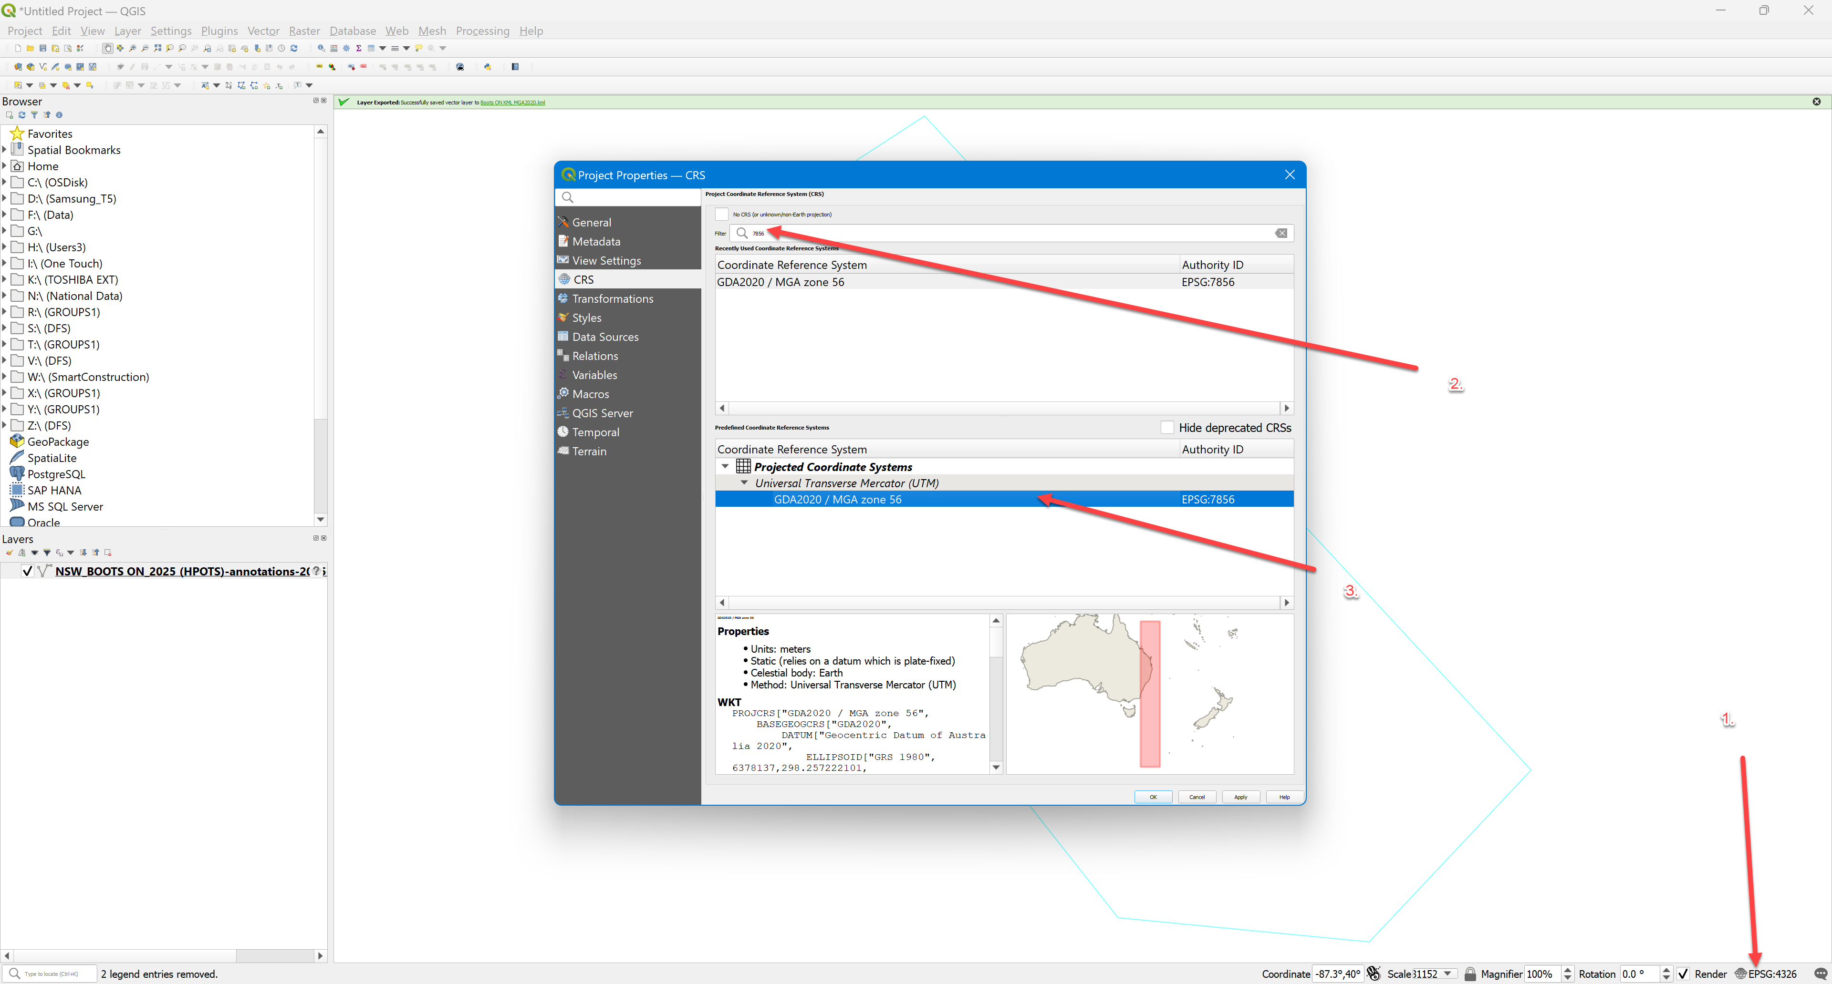Open the Select Features dropdown arrow

click(x=30, y=85)
